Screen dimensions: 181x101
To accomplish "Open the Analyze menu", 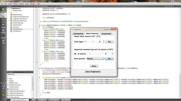I will (21, 4).
